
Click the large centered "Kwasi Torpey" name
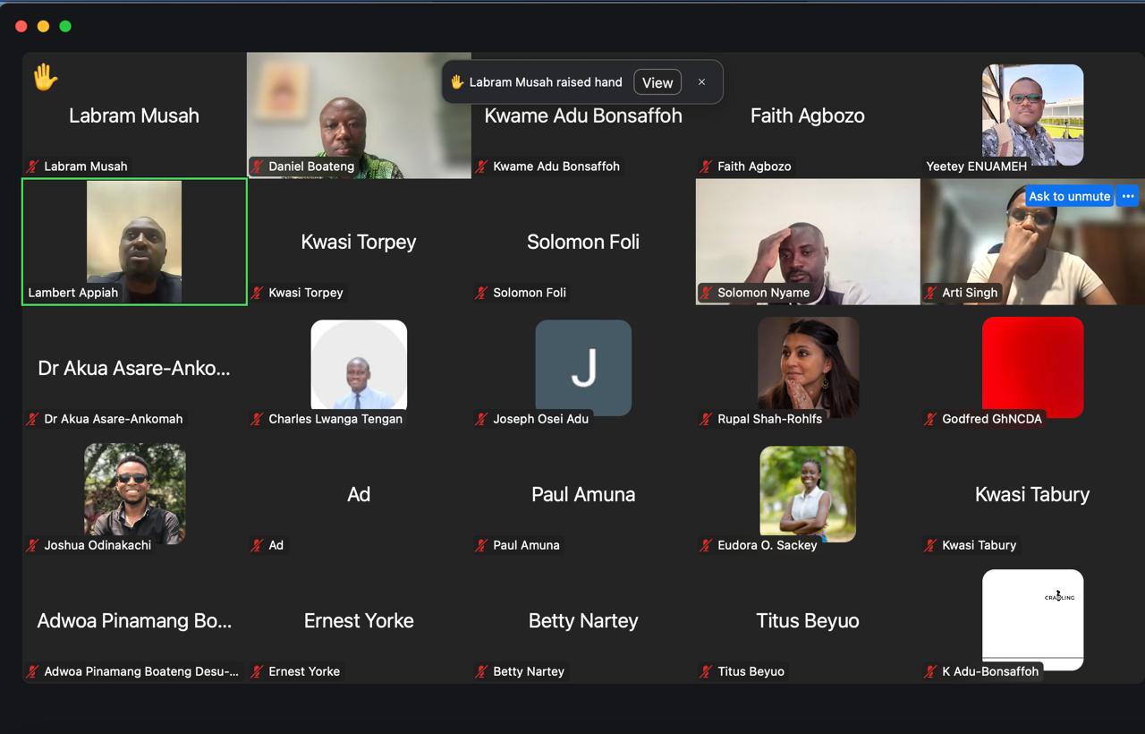click(x=359, y=242)
